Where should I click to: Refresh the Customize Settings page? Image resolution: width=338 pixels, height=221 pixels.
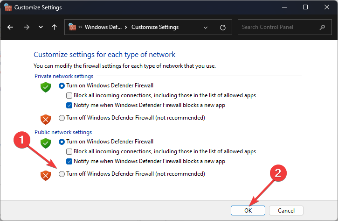(x=223, y=28)
